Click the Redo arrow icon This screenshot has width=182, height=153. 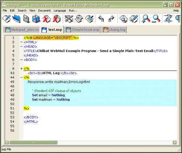111,19
